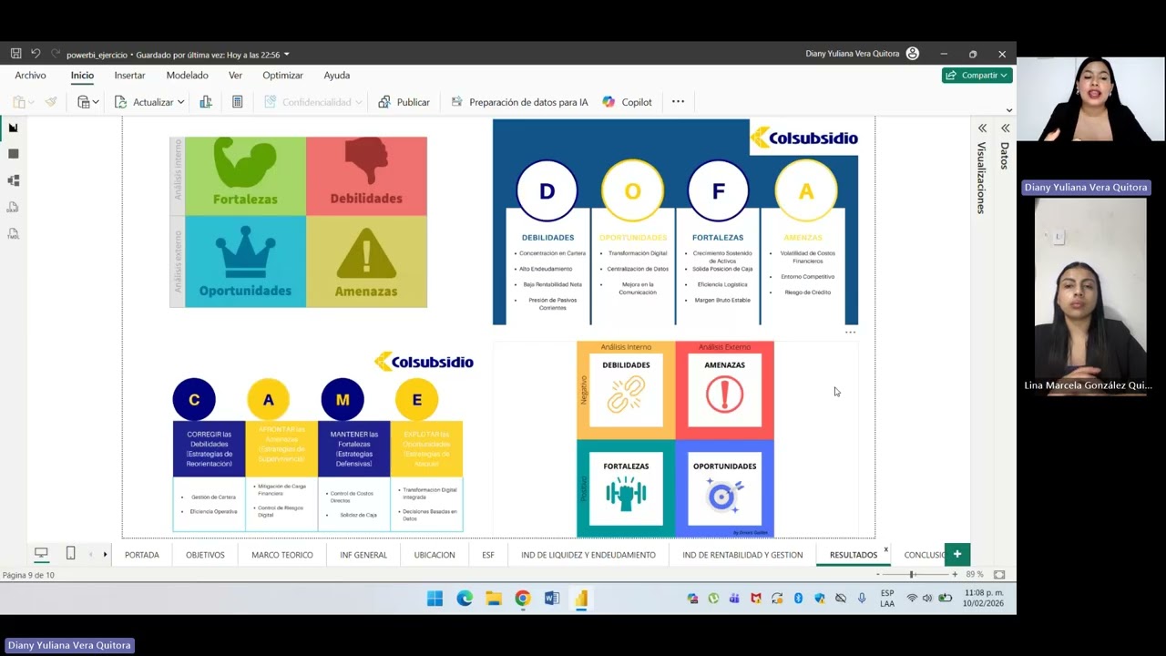Show the next page tabs with the arrow
This screenshot has height=656, width=1166.
105,554
